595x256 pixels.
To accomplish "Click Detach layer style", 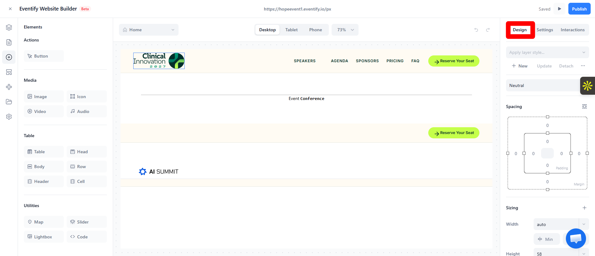I will (x=566, y=66).
